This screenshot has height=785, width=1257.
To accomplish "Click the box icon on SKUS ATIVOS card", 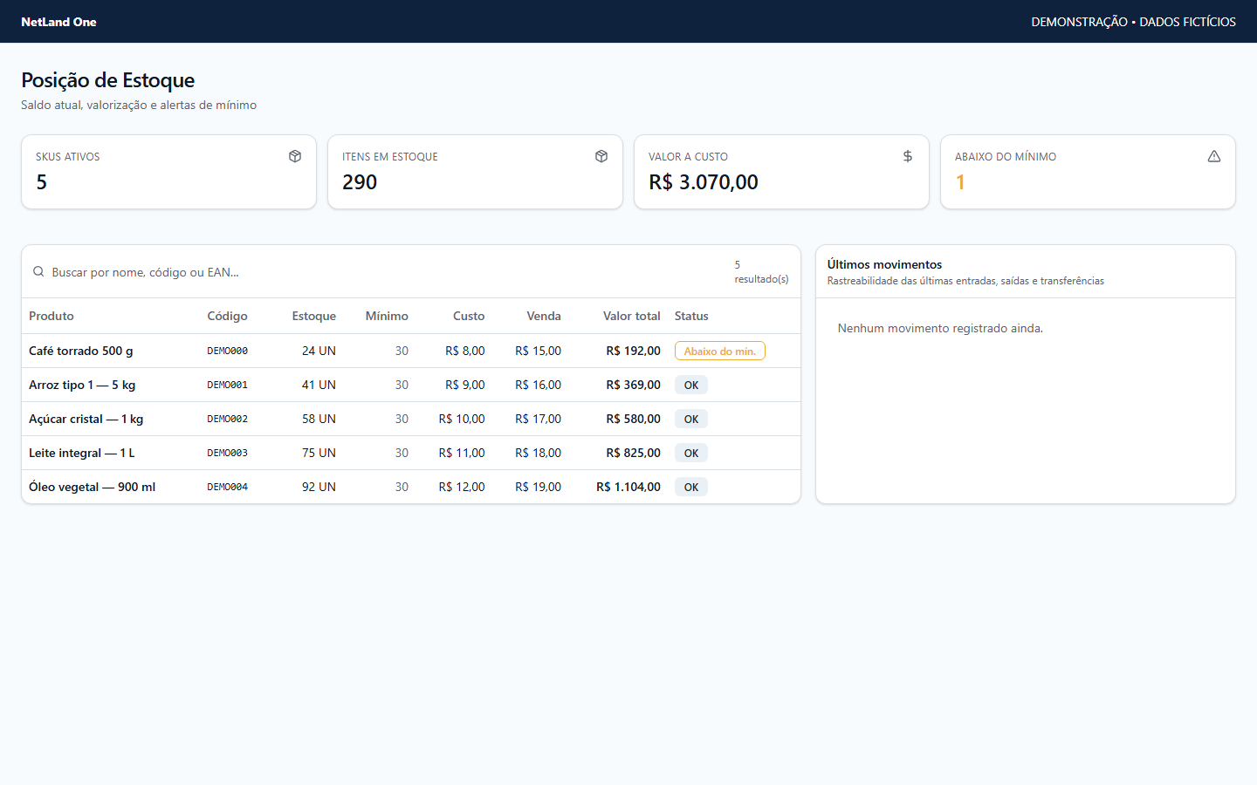I will (295, 156).
